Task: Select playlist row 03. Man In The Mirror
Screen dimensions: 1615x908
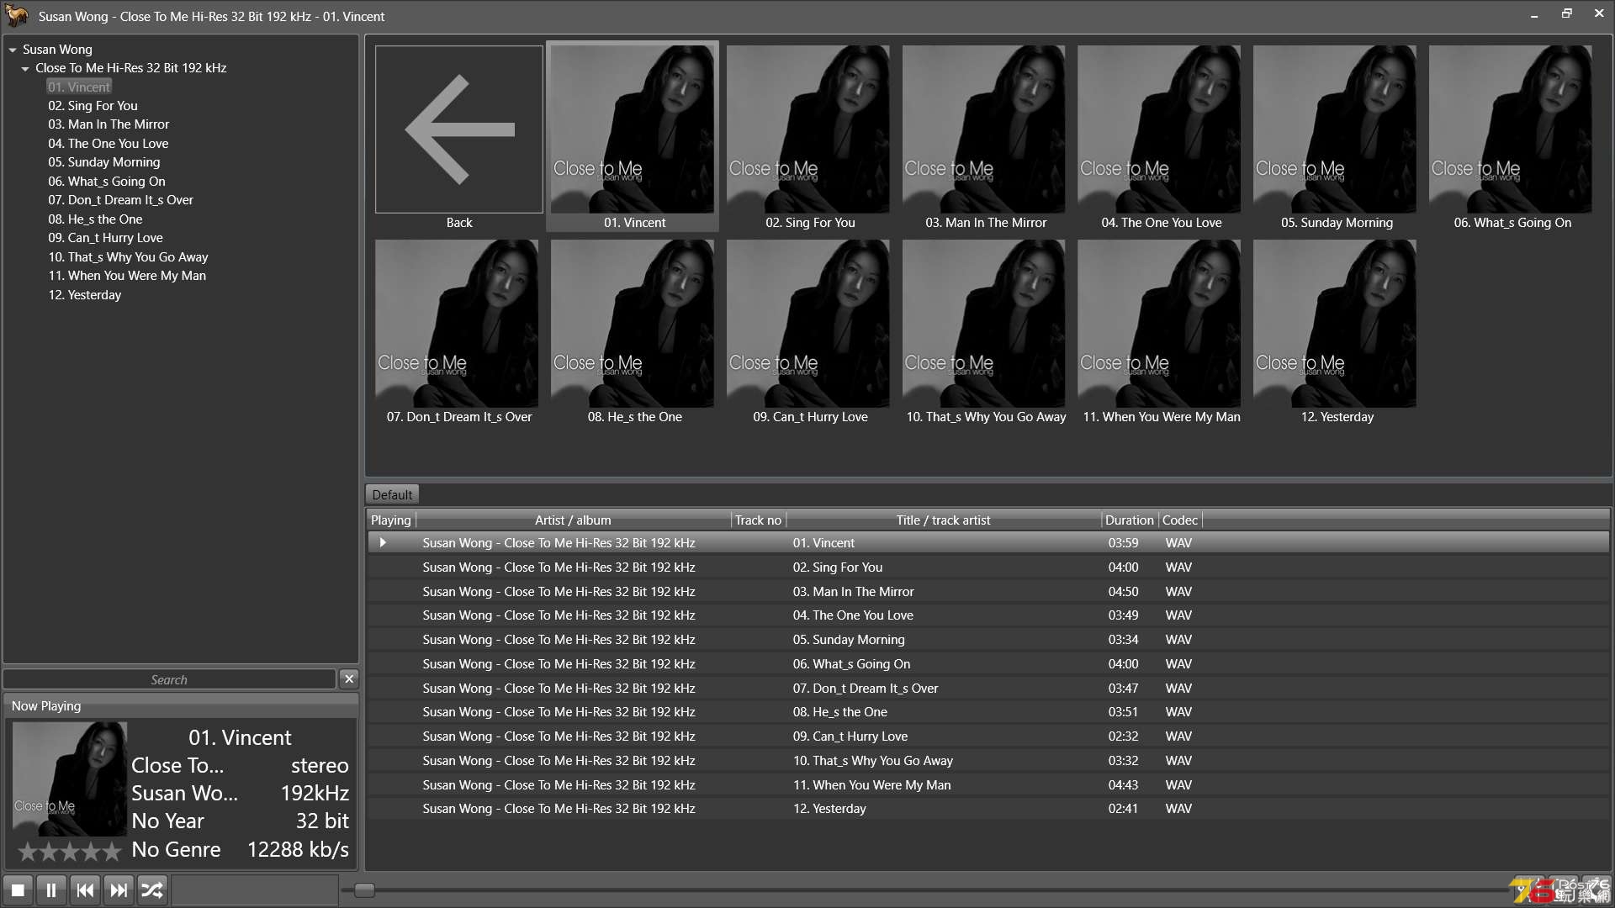Action: pos(988,592)
